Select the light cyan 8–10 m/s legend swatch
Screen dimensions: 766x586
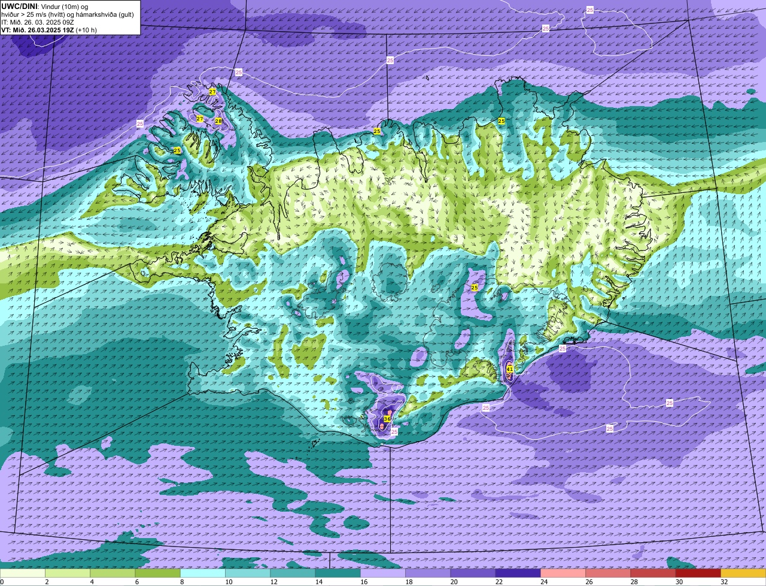(x=203, y=573)
